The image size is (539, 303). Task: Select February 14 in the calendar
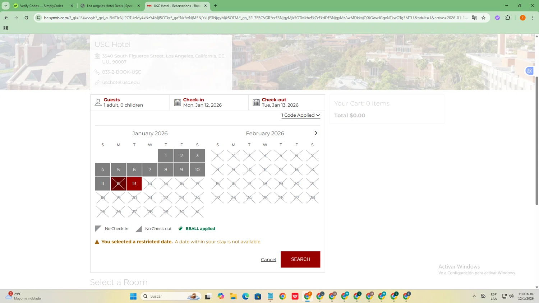tap(312, 169)
